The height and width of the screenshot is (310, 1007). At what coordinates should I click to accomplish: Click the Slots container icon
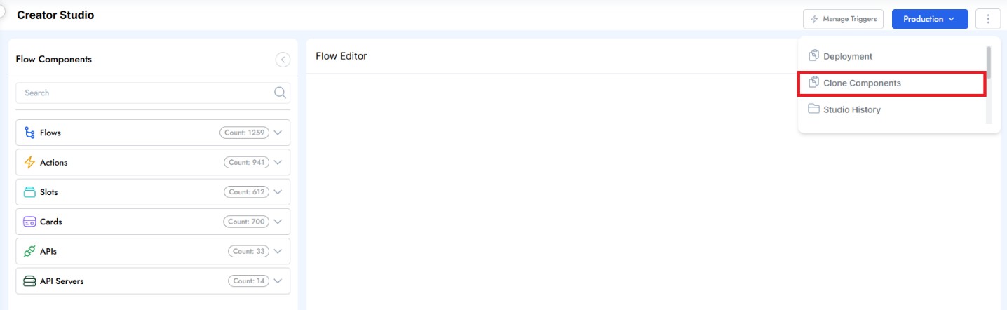click(29, 191)
